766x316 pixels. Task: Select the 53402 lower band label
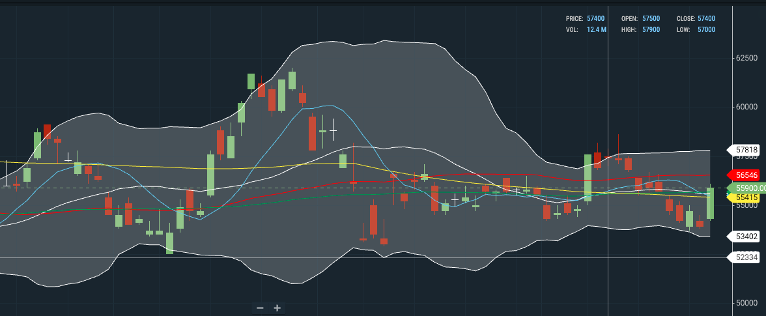(x=746, y=236)
